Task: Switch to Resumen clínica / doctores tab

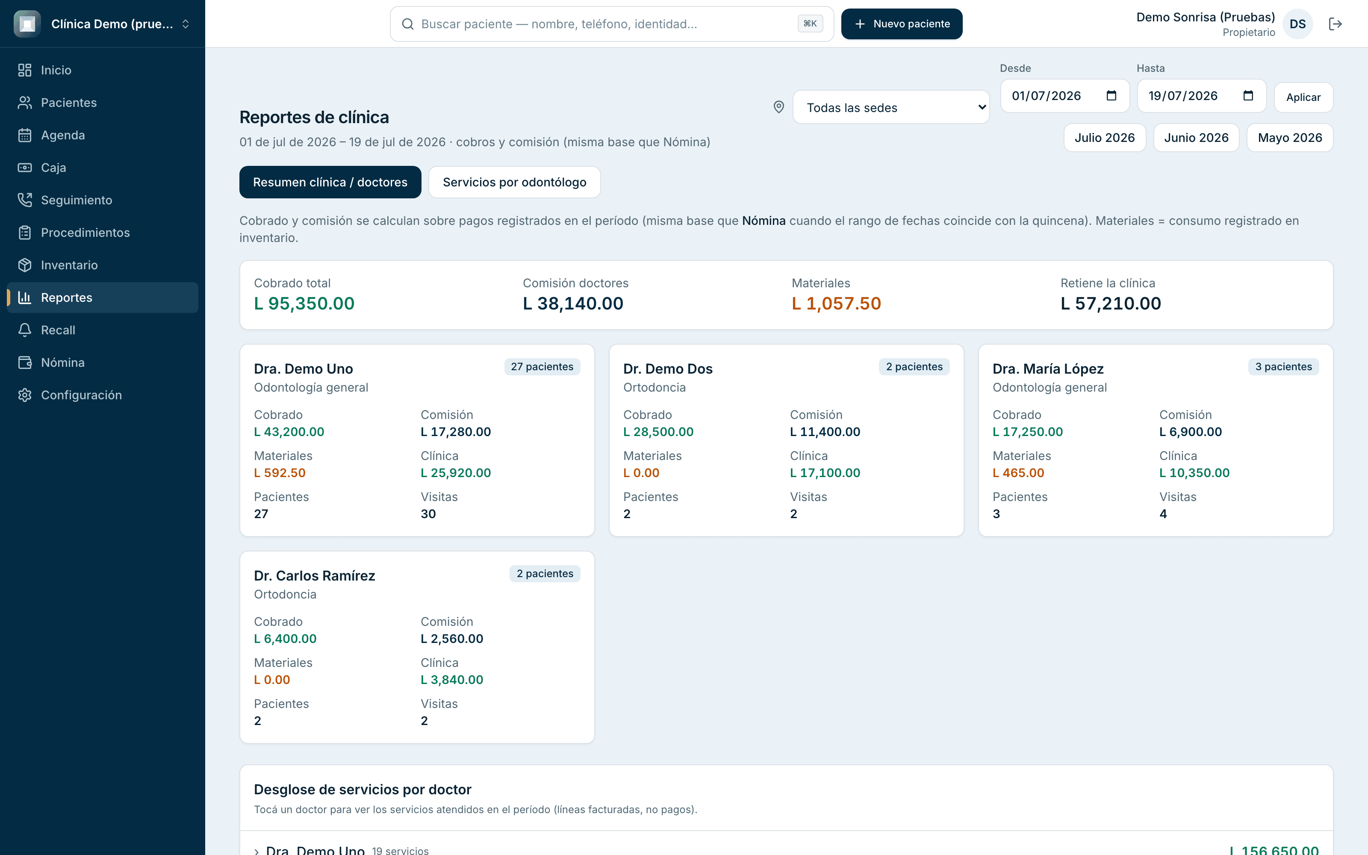Action: pos(330,182)
